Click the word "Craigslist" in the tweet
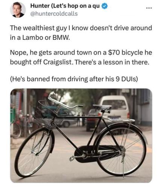 [58, 62]
